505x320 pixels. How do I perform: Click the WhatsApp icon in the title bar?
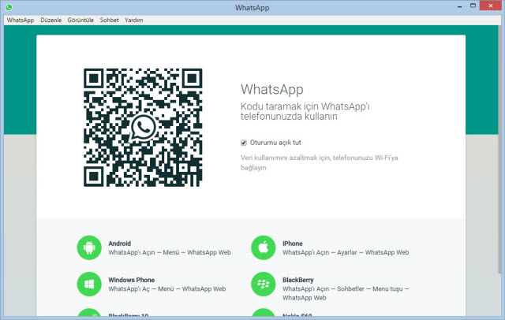[9, 7]
